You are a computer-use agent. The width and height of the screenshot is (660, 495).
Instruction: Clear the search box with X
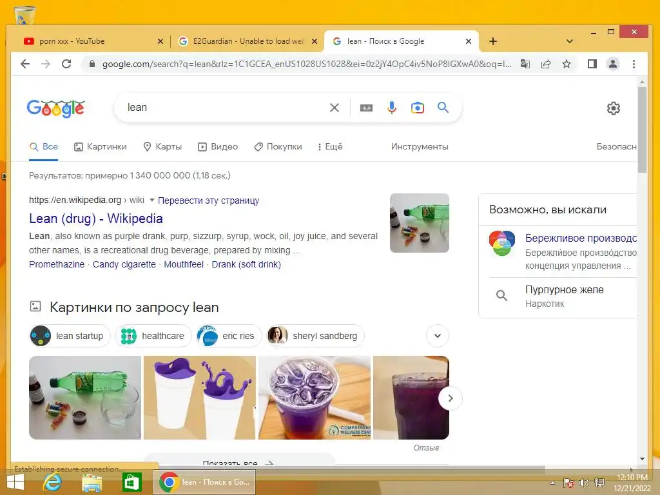pos(335,108)
